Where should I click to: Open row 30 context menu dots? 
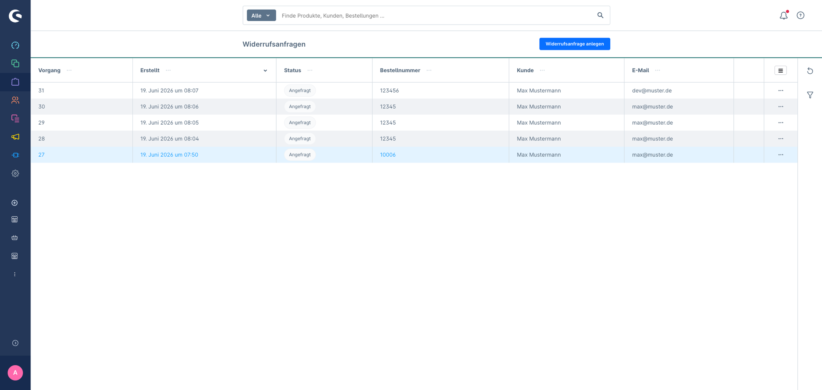pos(781,107)
